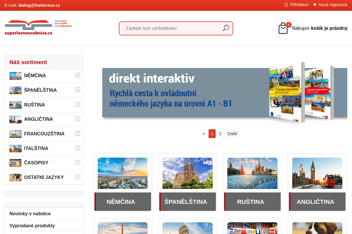Screen dimensions: 352x234
Task: Click the Francouzština sidebar thumbnail icon
Action: 16,134
